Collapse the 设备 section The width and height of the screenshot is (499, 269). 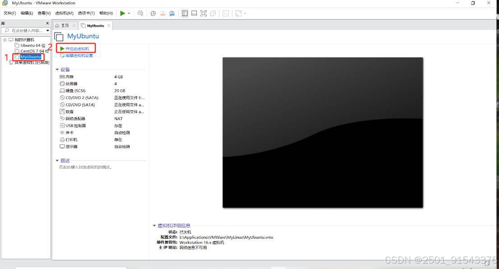pos(57,69)
